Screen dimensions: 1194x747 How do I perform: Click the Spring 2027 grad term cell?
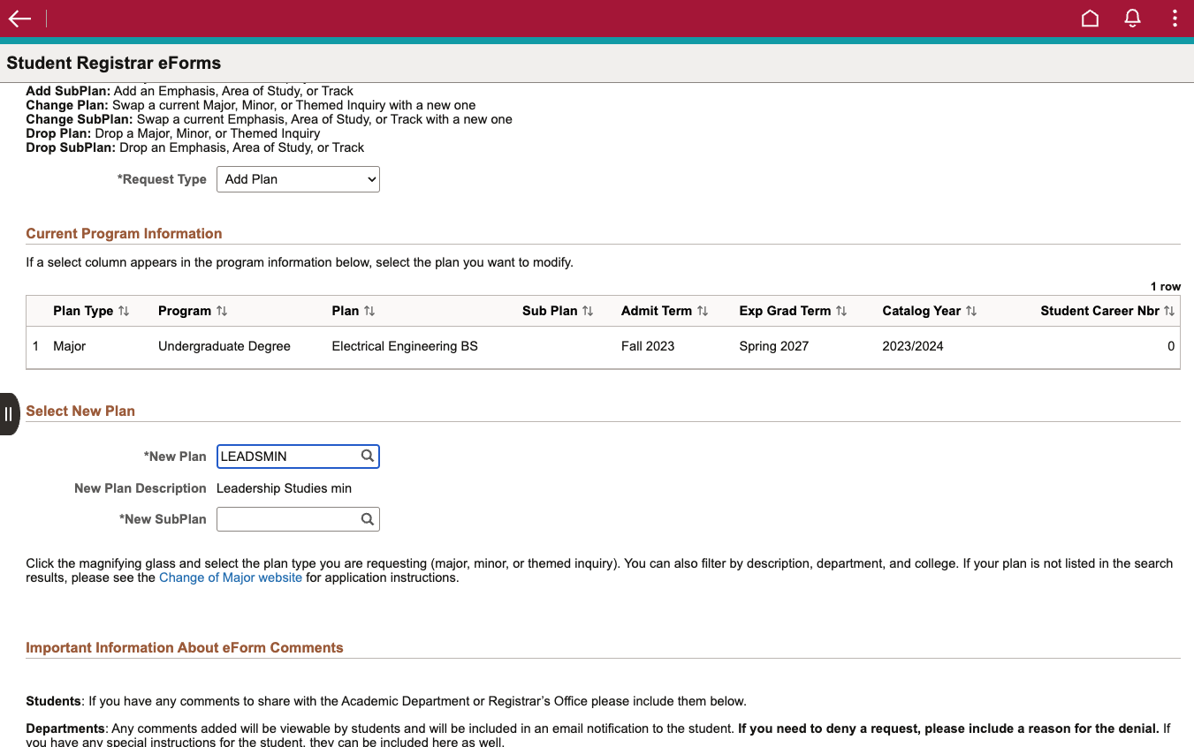pos(774,346)
